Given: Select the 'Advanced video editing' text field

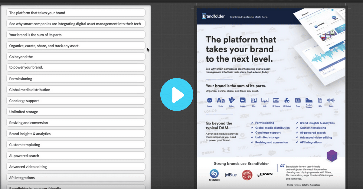Looking at the screenshot, I should click(76, 167).
